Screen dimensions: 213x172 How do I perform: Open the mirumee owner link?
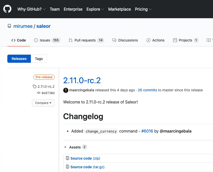[23, 26]
